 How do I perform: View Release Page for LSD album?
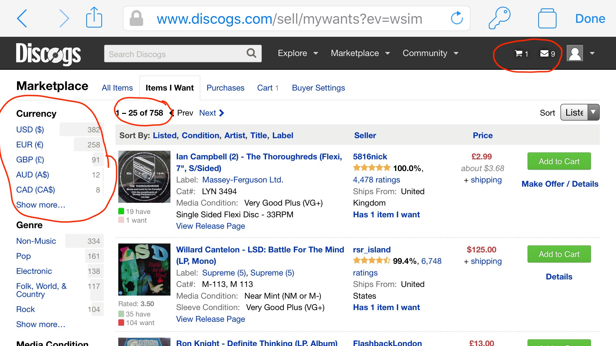[x=210, y=319]
